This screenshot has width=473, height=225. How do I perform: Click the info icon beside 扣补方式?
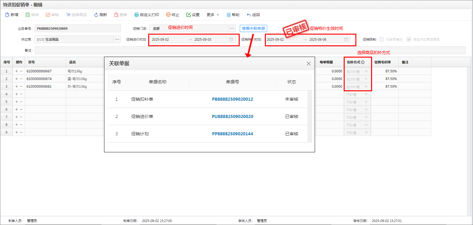pos(363,62)
